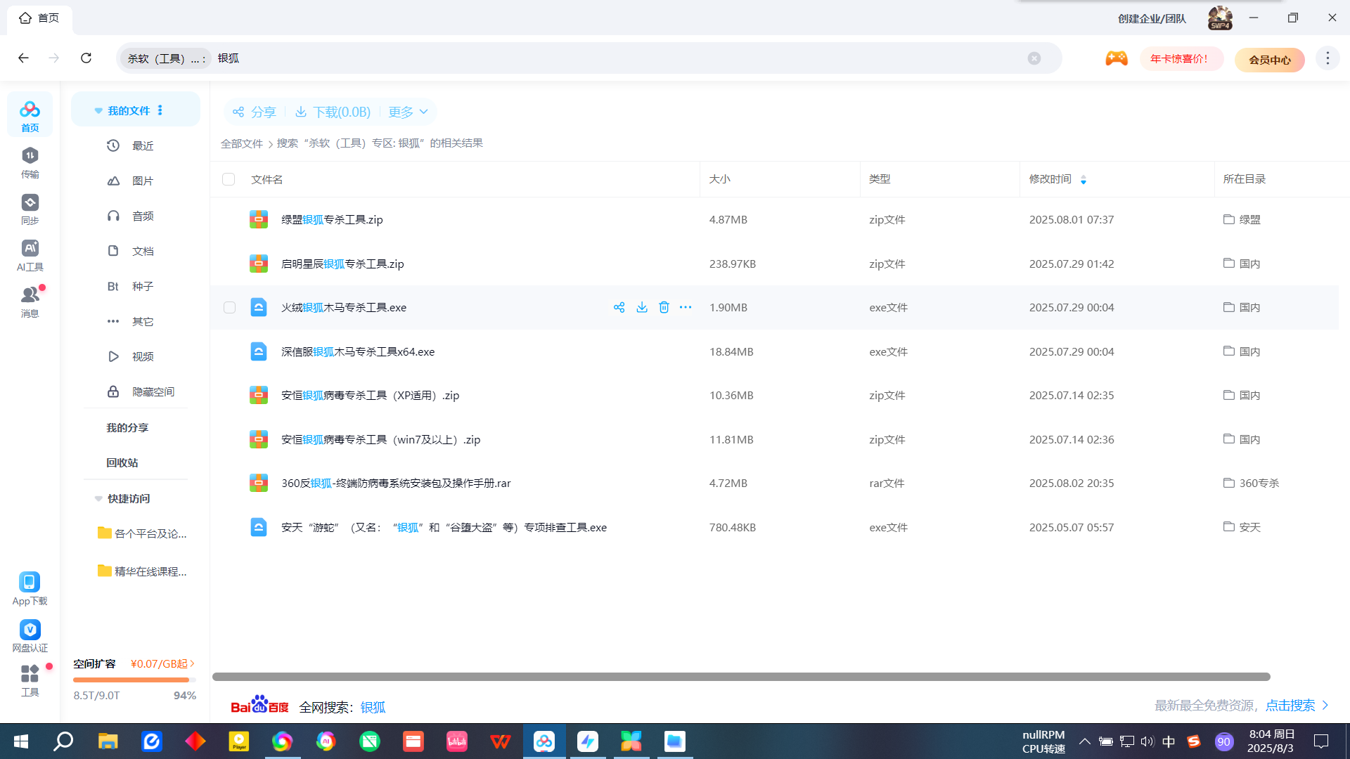Image resolution: width=1350 pixels, height=759 pixels.
Task: Check the box for 火绒银狐木马专杀工具.exe
Action: [x=229, y=308]
